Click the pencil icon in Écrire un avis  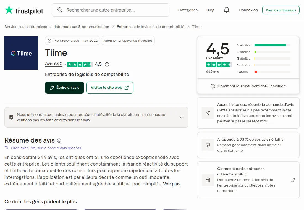[x=52, y=88]
